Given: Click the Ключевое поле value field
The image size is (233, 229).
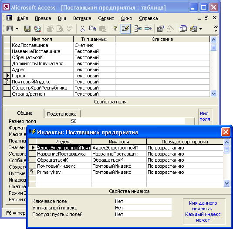Looking at the screenshot, I should [143, 201].
